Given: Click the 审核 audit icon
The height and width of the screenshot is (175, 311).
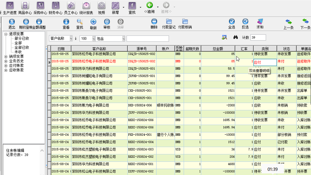Looking at the screenshot, I should pos(107,22).
